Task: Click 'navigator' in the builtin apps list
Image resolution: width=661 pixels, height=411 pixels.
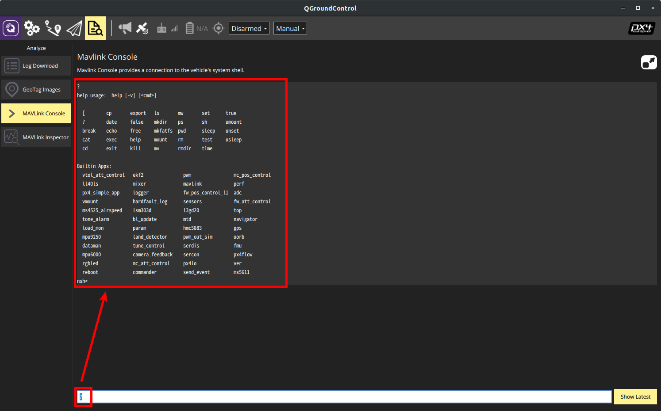Action: [246, 219]
